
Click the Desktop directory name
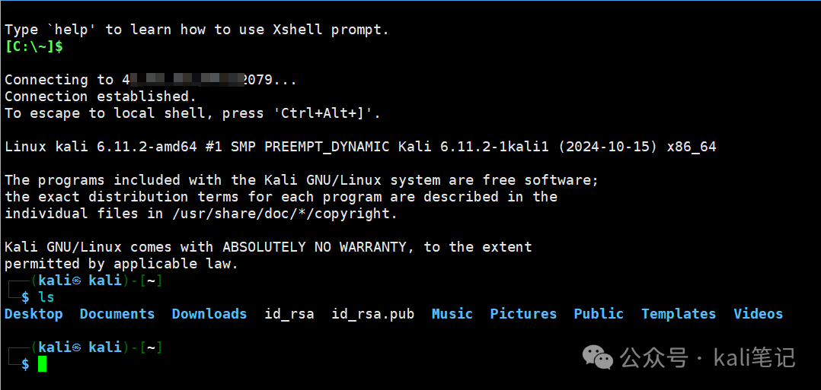(x=34, y=314)
